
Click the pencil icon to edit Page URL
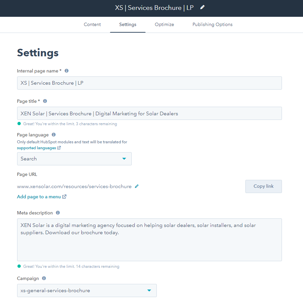point(137,186)
